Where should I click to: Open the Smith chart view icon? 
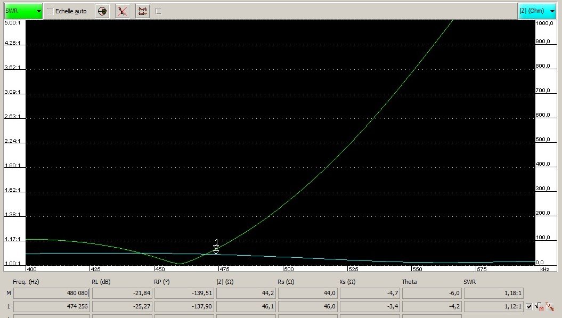102,11
